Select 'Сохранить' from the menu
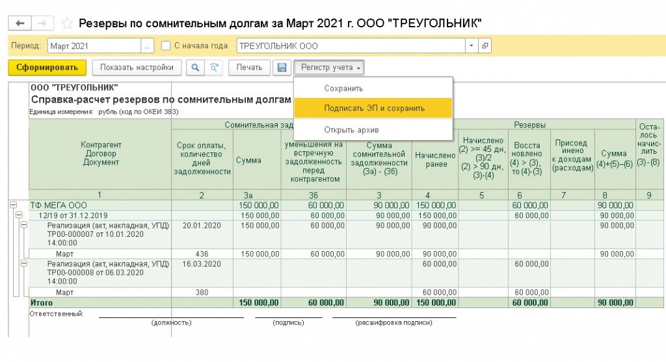The height and width of the screenshot is (362, 666). [x=343, y=88]
